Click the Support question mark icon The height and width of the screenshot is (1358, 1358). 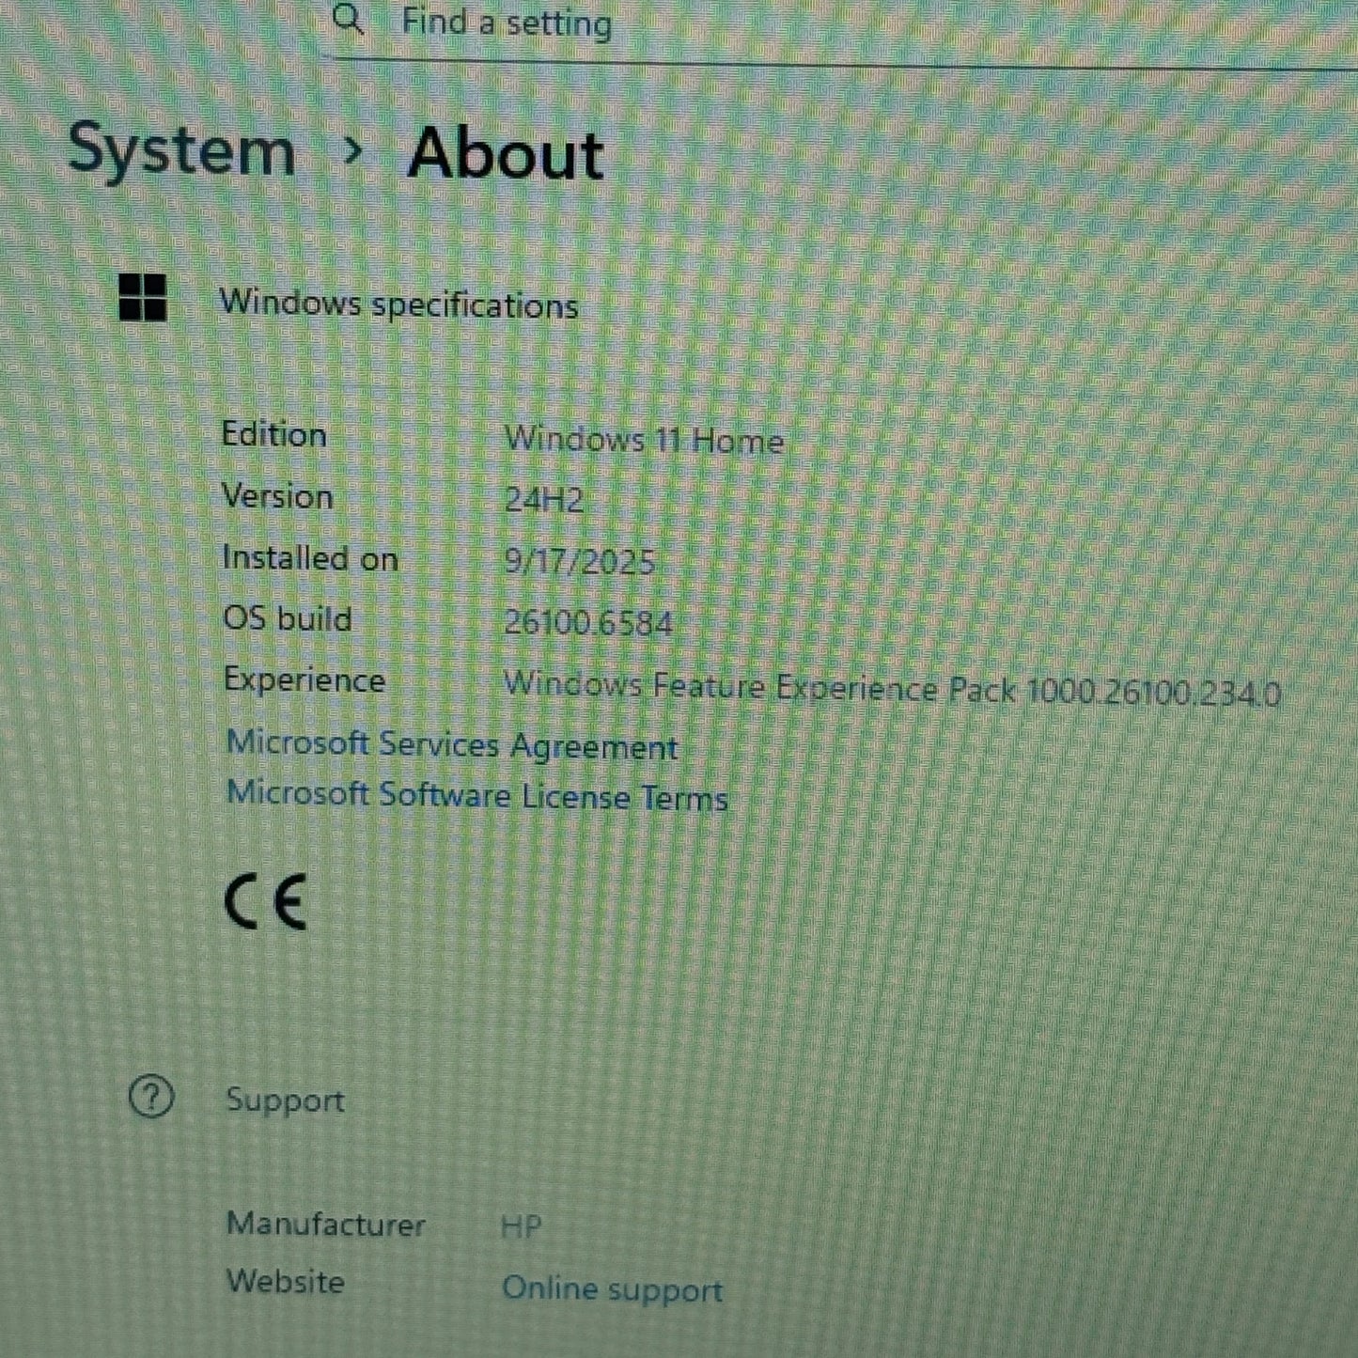coord(150,1097)
